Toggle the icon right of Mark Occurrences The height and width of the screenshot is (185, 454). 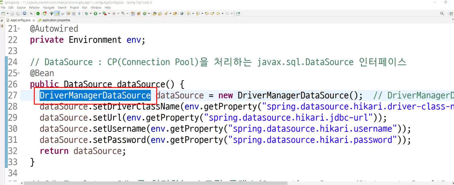point(63,13)
